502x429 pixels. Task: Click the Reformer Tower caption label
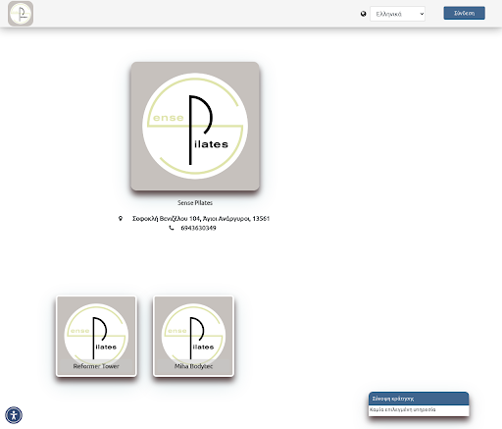(x=96, y=366)
